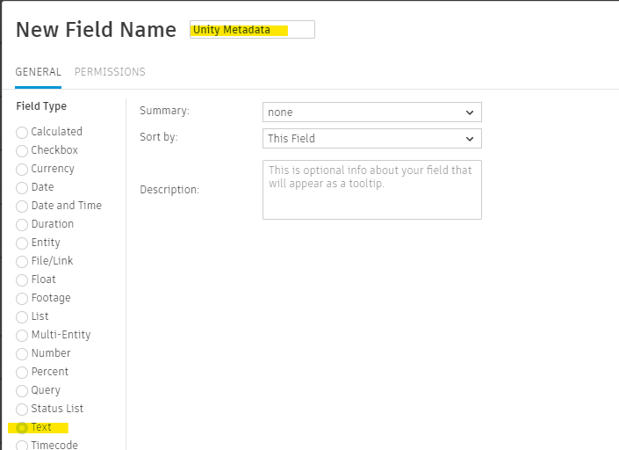
Task: Choose File/Link as field type
Action: tap(22, 261)
